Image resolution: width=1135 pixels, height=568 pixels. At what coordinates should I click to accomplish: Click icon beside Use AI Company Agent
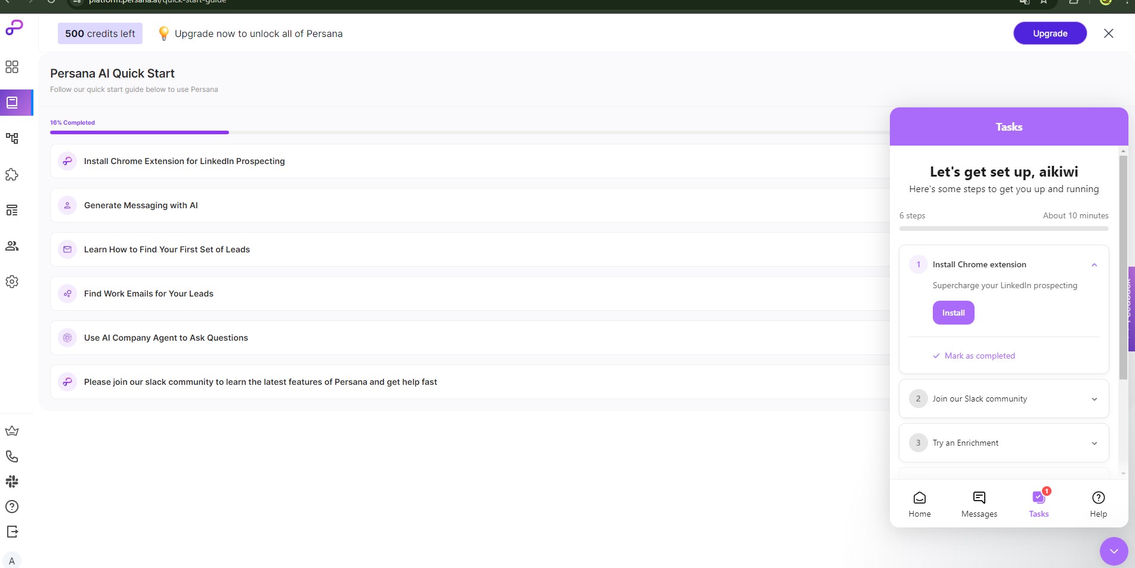(67, 338)
